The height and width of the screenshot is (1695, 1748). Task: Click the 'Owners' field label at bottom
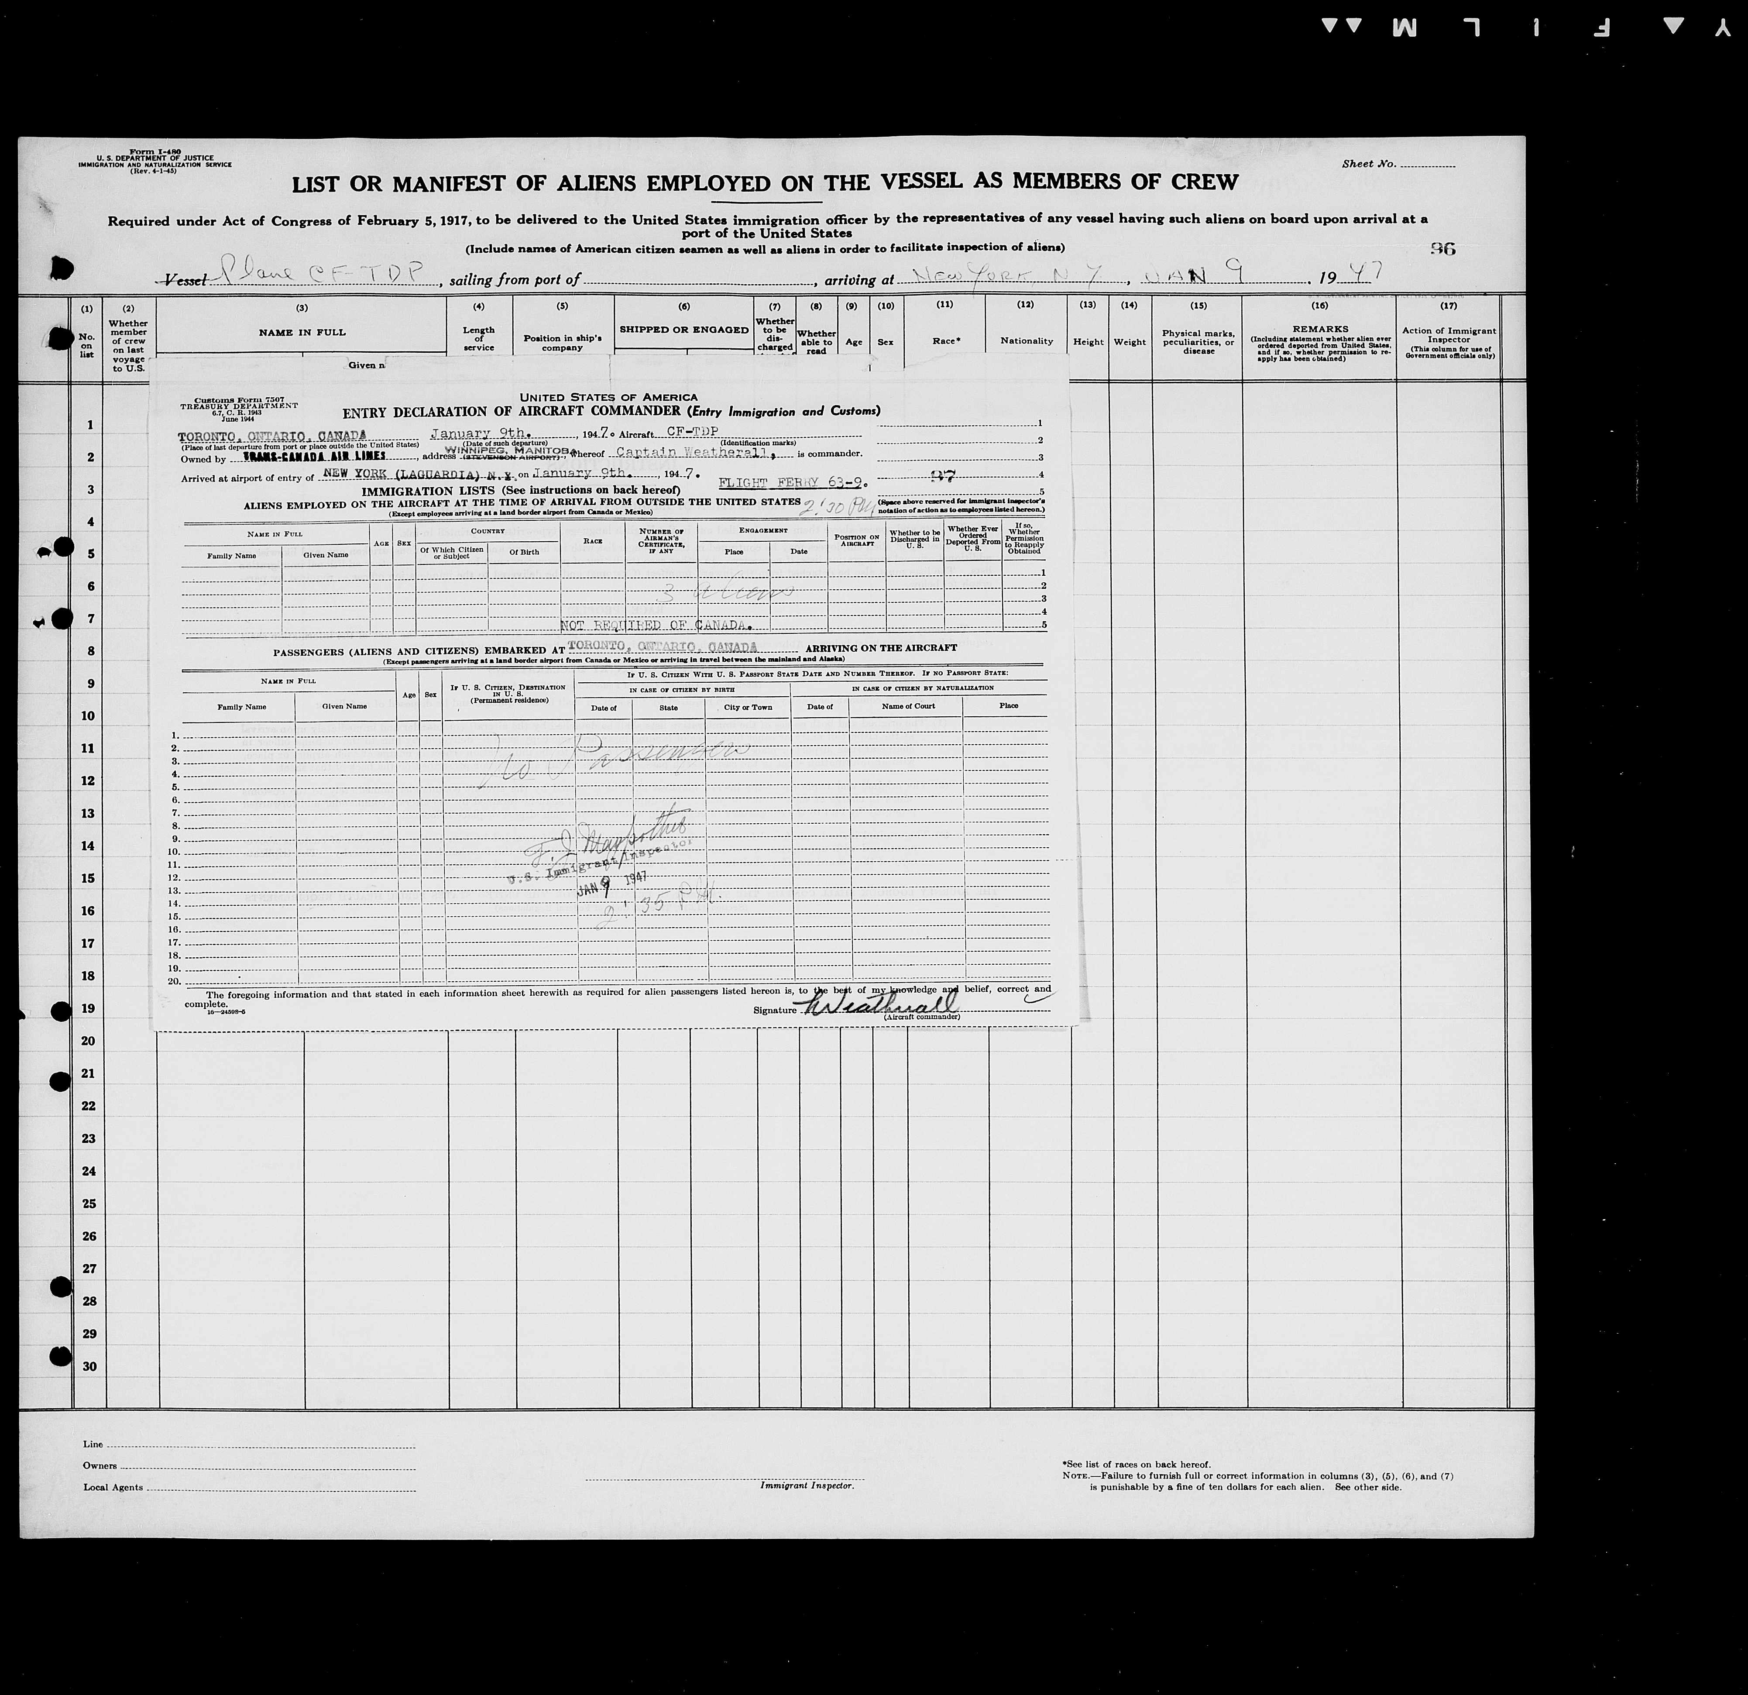[100, 1466]
